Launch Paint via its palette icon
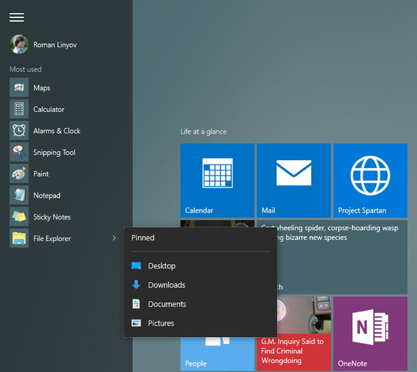417x372 pixels. pos(19,173)
